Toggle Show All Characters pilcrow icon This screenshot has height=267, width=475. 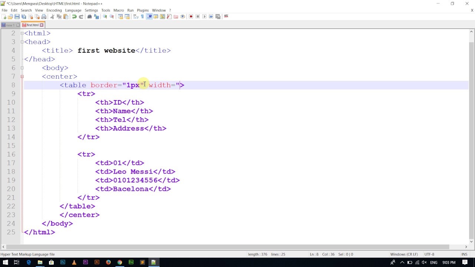tap(142, 17)
